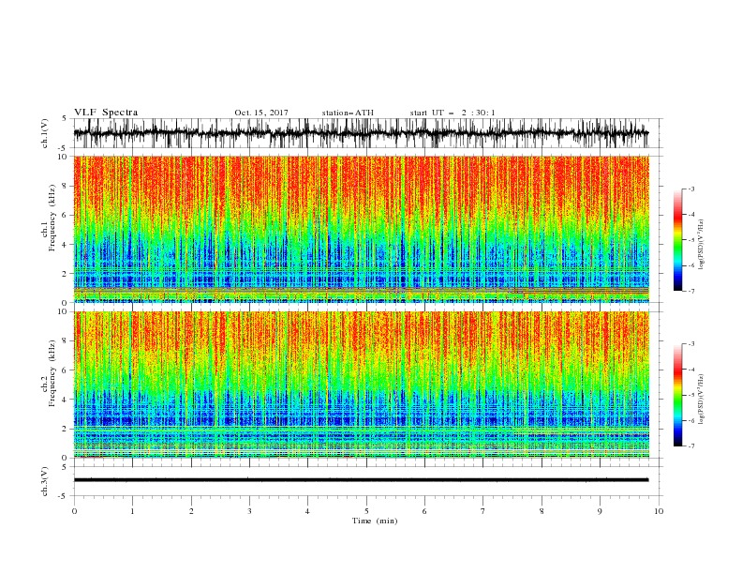Click the ch.1 waveform trace panel
The height and width of the screenshot is (574, 742).
point(361,133)
